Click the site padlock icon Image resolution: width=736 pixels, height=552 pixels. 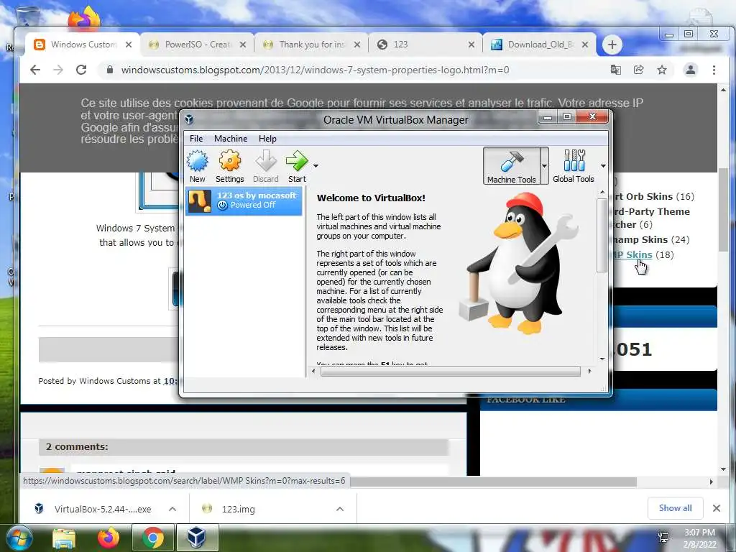pyautogui.click(x=110, y=70)
